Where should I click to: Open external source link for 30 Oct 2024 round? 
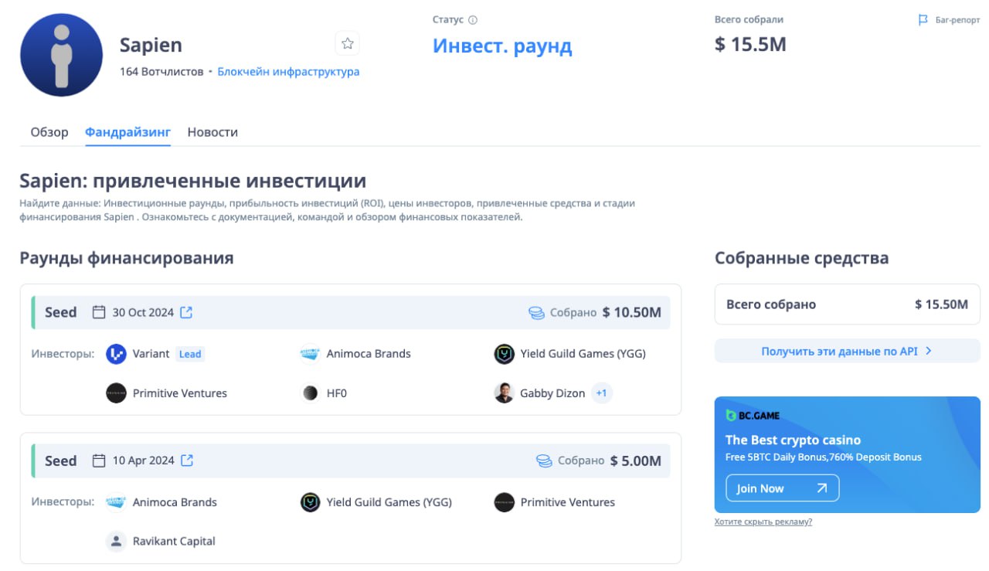[186, 312]
